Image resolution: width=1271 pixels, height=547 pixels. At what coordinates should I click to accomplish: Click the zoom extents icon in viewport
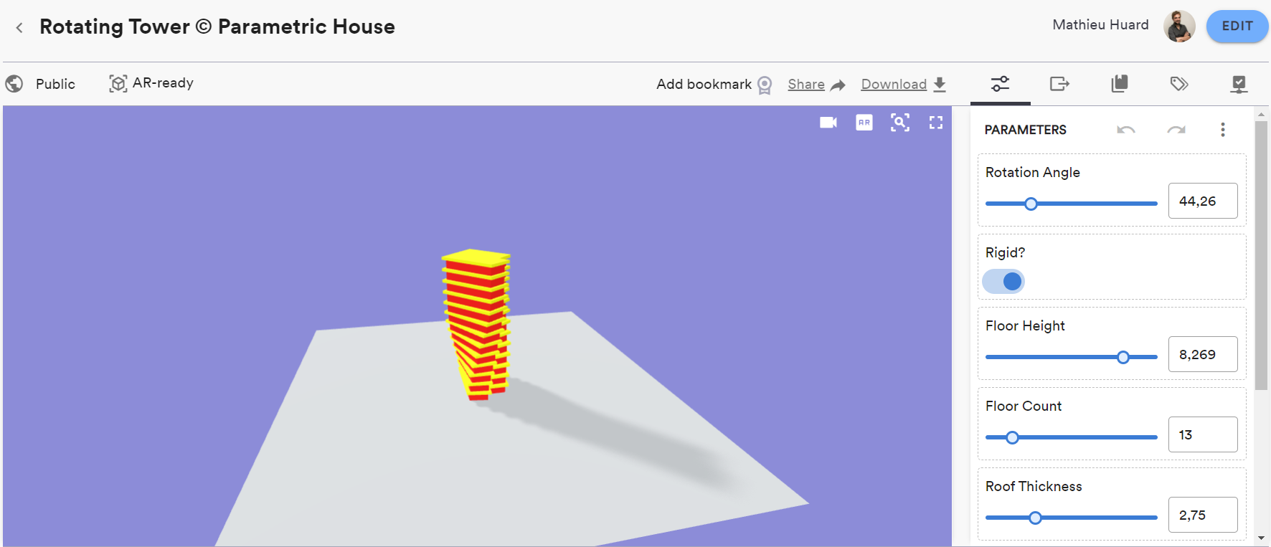pos(899,123)
